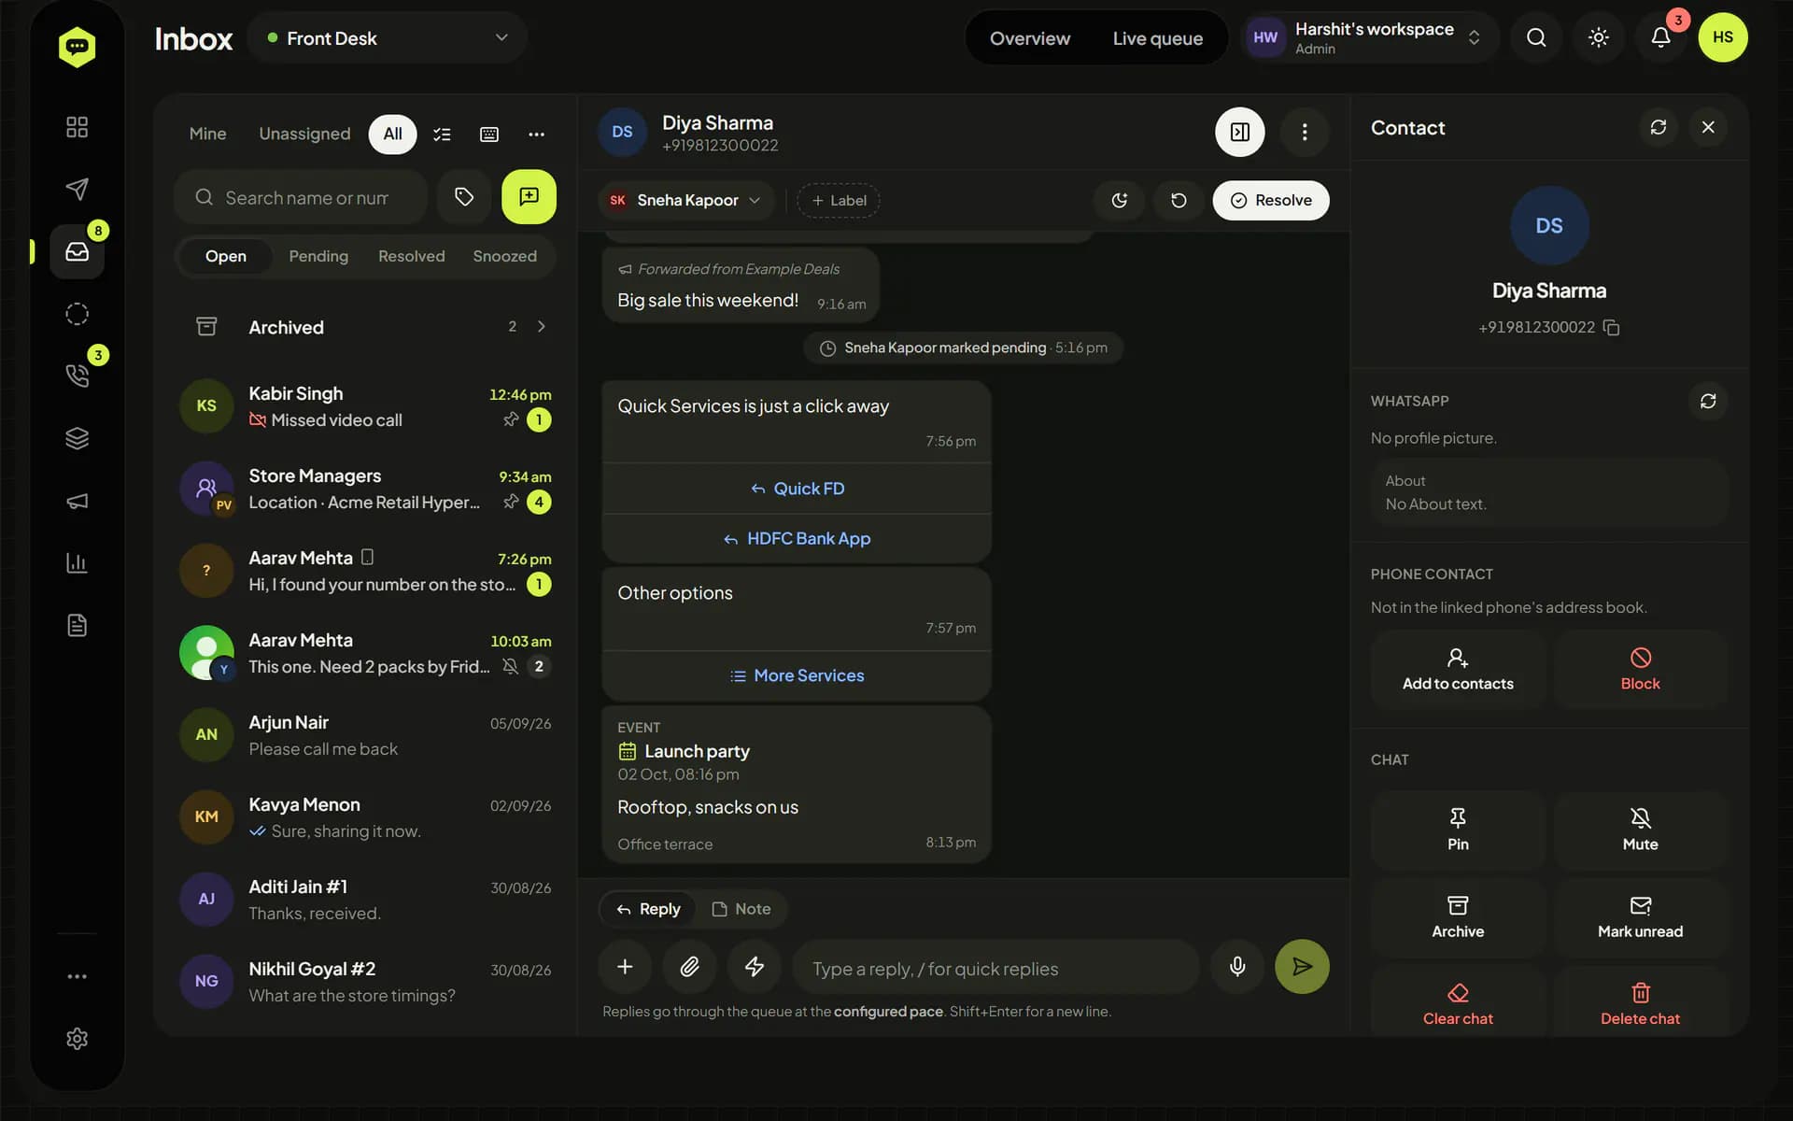Screen dimensions: 1793x1121
Task: Click the label tag filter icon
Action: (x=464, y=197)
